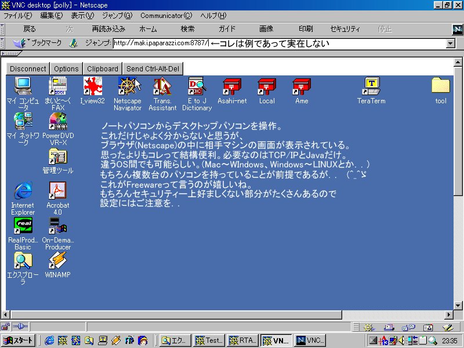The image size is (464, 348).
Task: Open the 表示(V) menu
Action: point(82,16)
